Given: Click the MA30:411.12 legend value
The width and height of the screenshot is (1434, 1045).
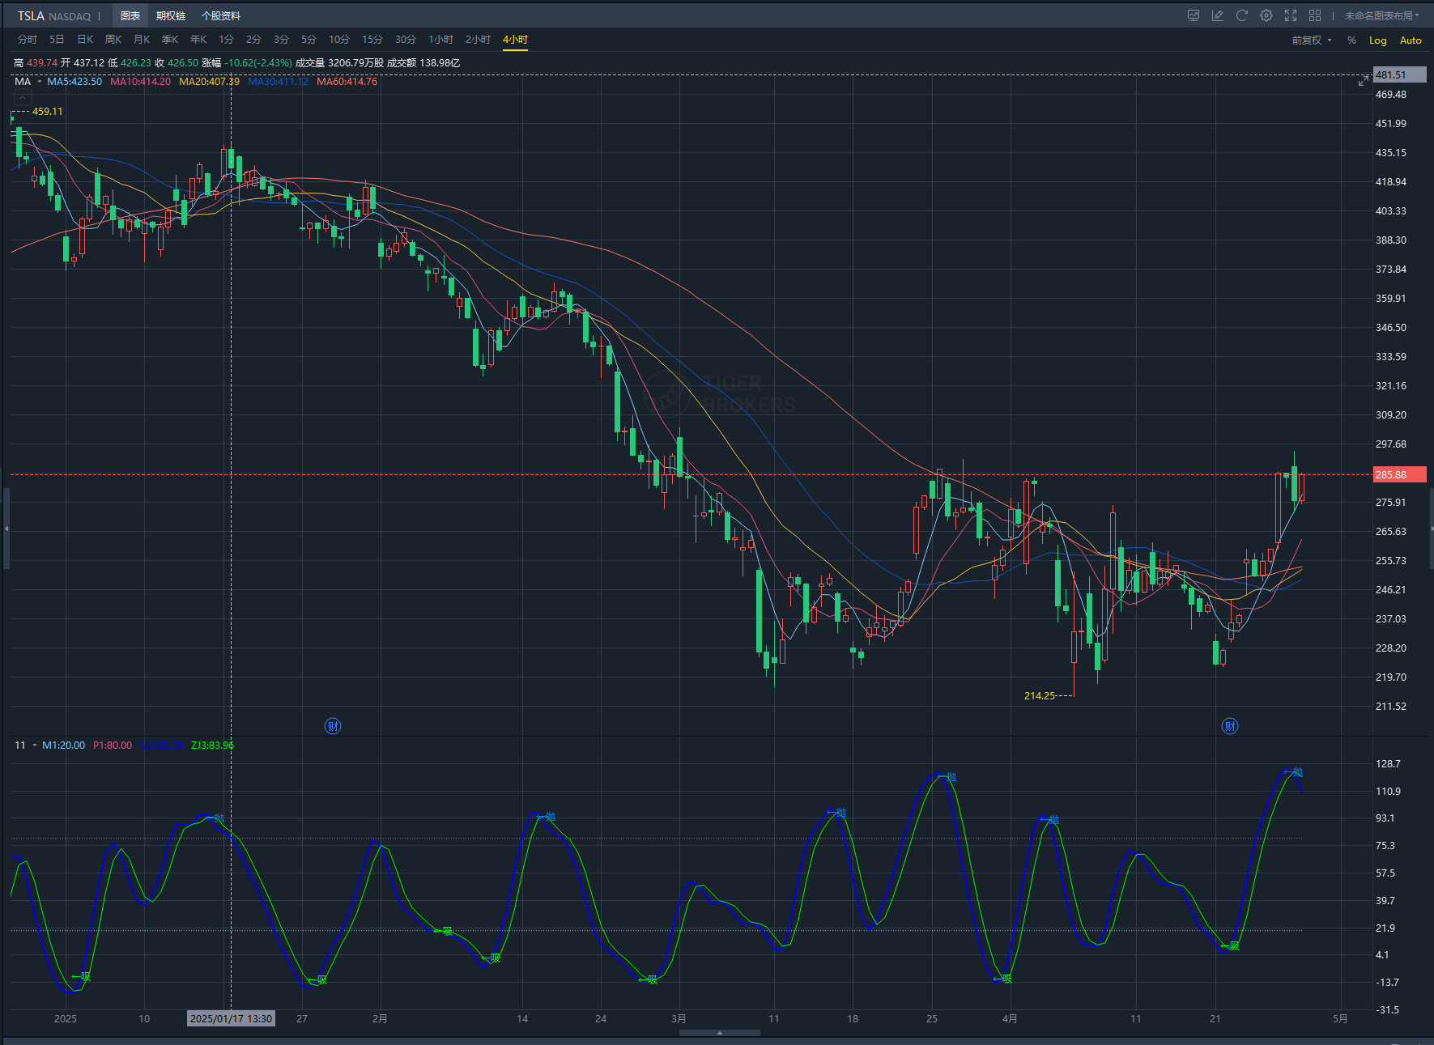Looking at the screenshot, I should [x=278, y=82].
